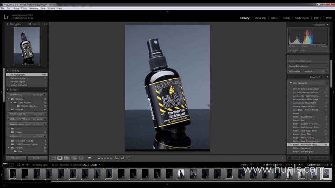The width and height of the screenshot is (335, 188).
Task: Open toolbar content dropdown arrow
Action: point(283,158)
